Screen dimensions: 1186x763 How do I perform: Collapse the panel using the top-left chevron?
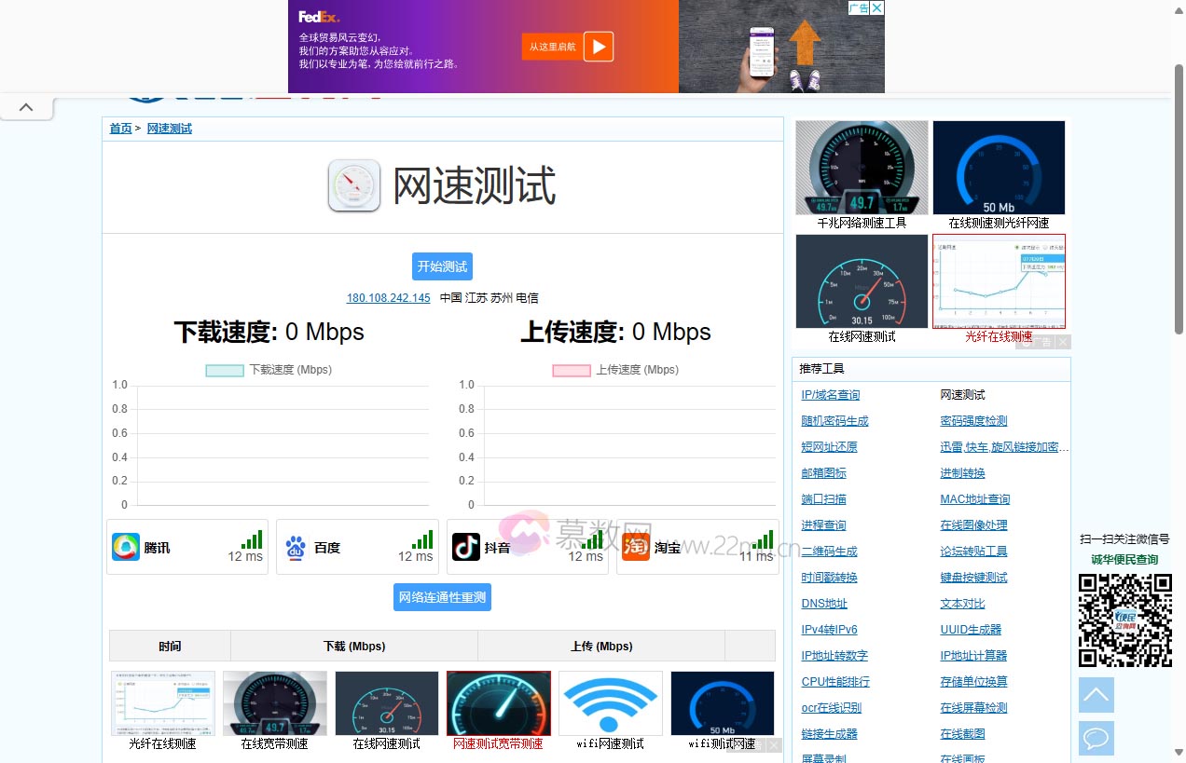tap(27, 106)
